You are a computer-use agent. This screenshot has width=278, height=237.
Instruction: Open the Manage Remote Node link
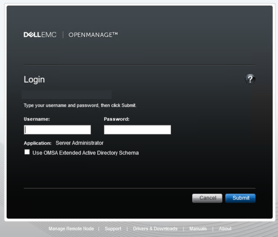tap(71, 229)
